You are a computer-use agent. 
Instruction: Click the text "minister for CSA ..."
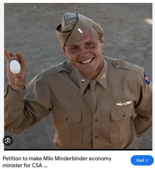pyautogui.click(x=25, y=165)
